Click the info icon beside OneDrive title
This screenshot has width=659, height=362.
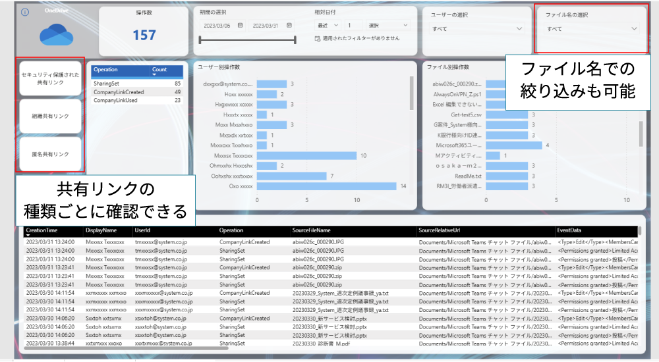[x=25, y=12]
